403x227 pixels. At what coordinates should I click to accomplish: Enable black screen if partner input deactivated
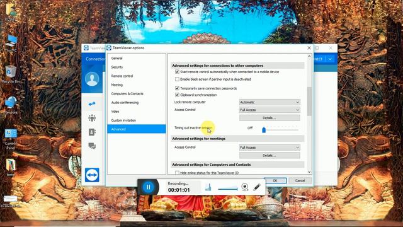[177, 79]
